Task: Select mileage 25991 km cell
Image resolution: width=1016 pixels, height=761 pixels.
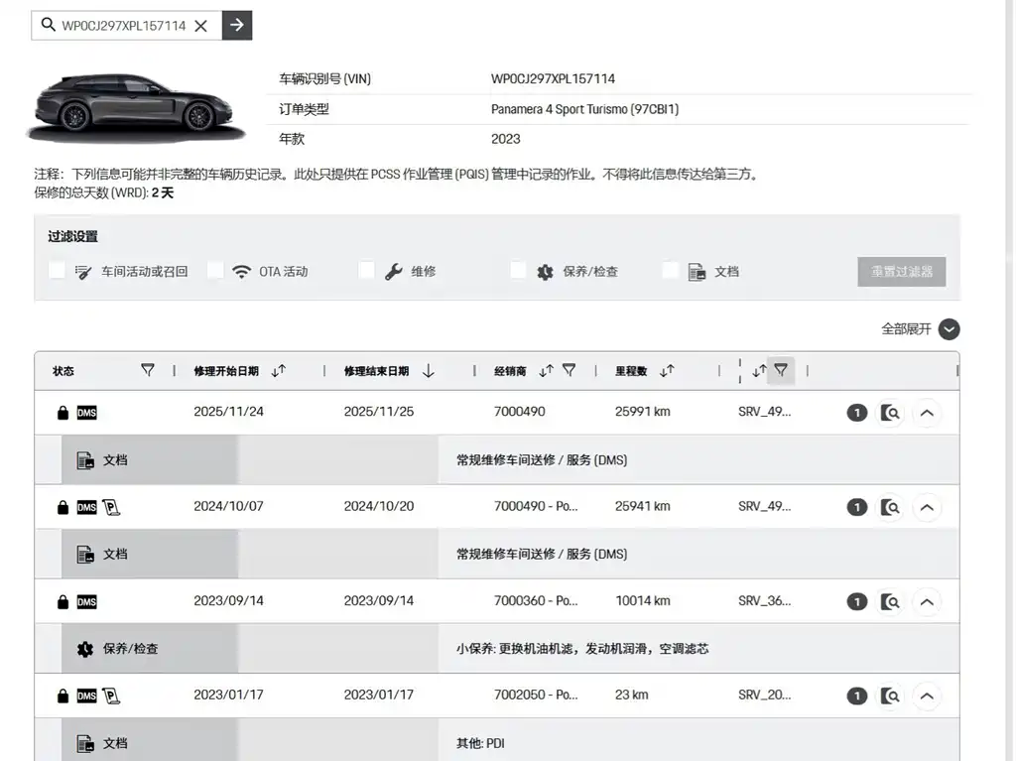Action: click(643, 412)
